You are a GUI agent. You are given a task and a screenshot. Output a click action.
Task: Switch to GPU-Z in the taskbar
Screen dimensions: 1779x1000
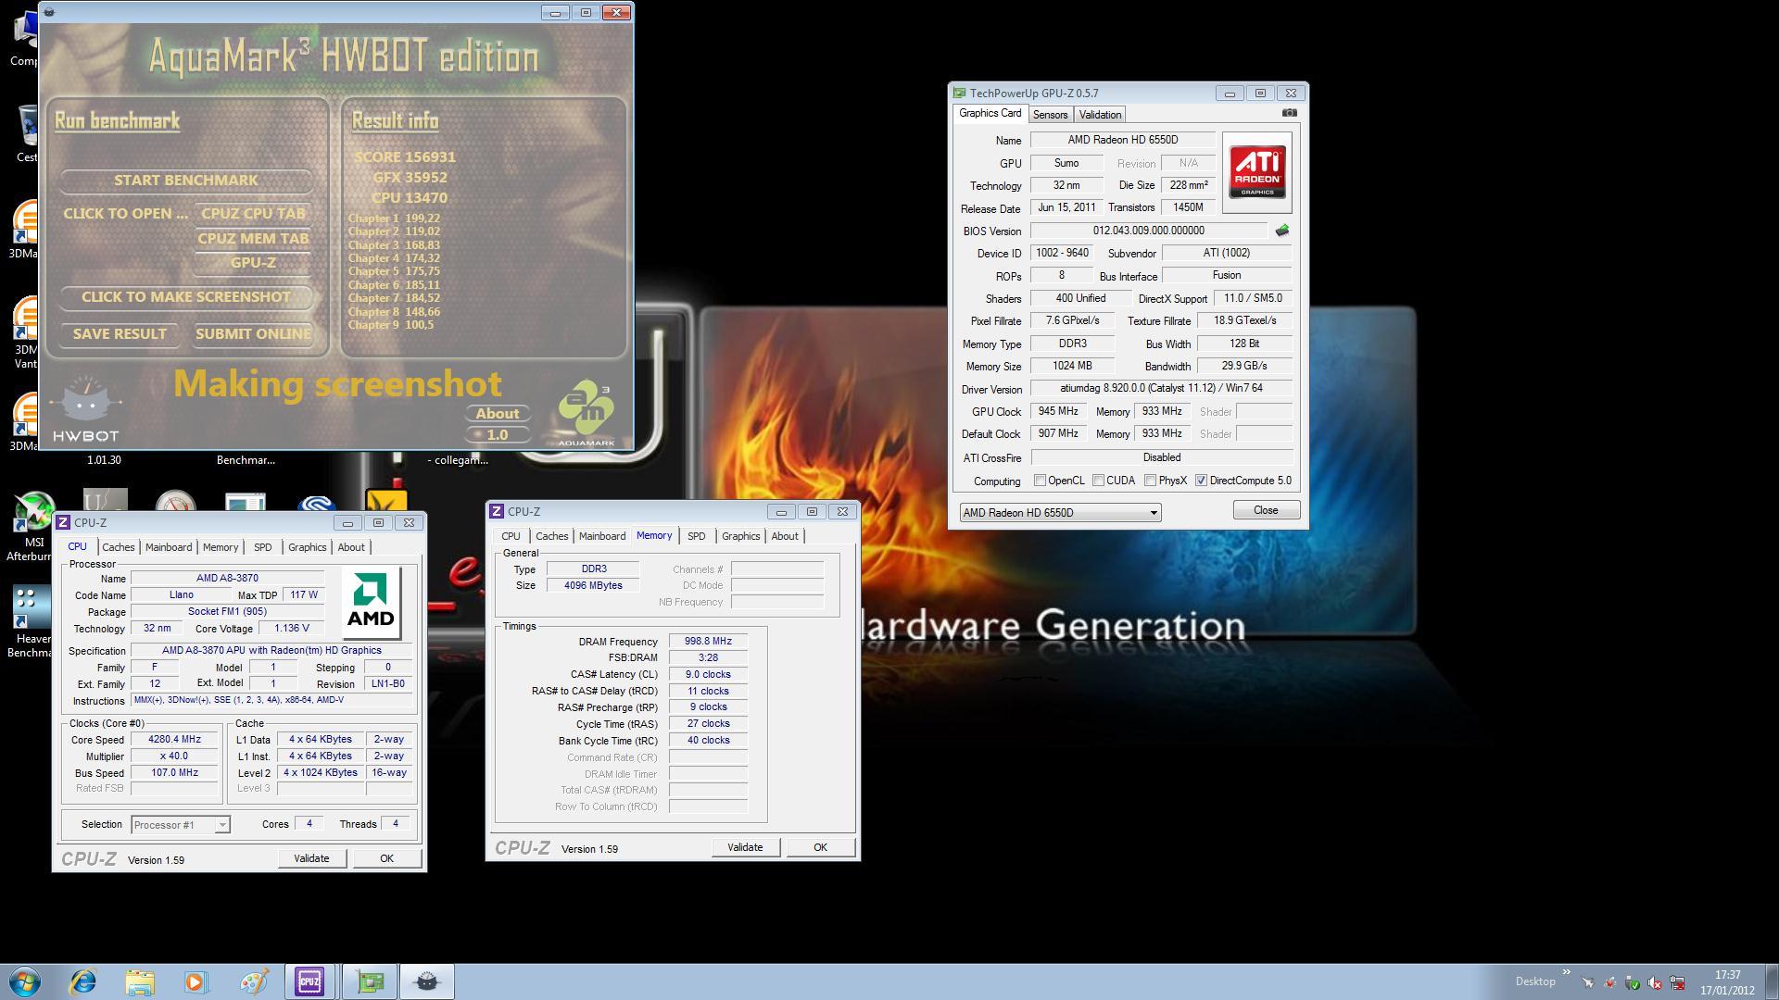pos(370,981)
